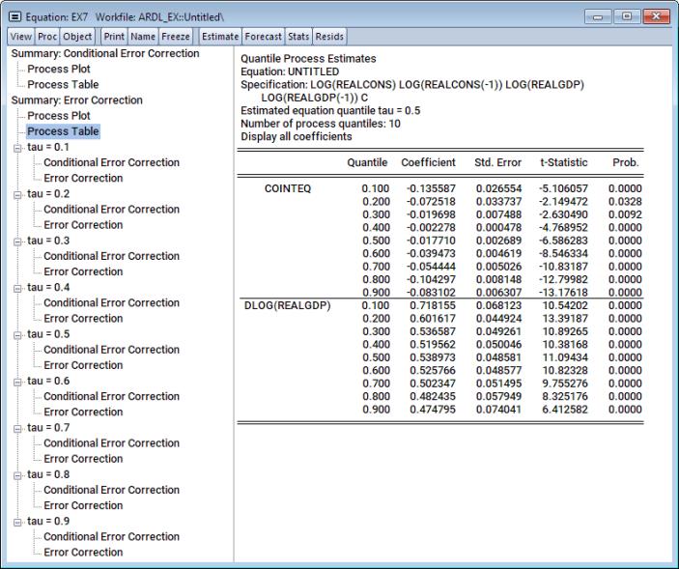Click the Object toolbar button

pyautogui.click(x=78, y=37)
